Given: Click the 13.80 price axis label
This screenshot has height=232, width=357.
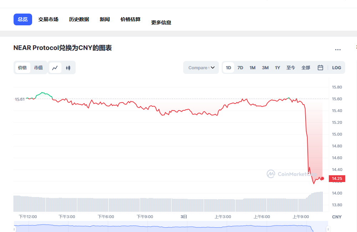Looking at the screenshot, I should pyautogui.click(x=337, y=205).
